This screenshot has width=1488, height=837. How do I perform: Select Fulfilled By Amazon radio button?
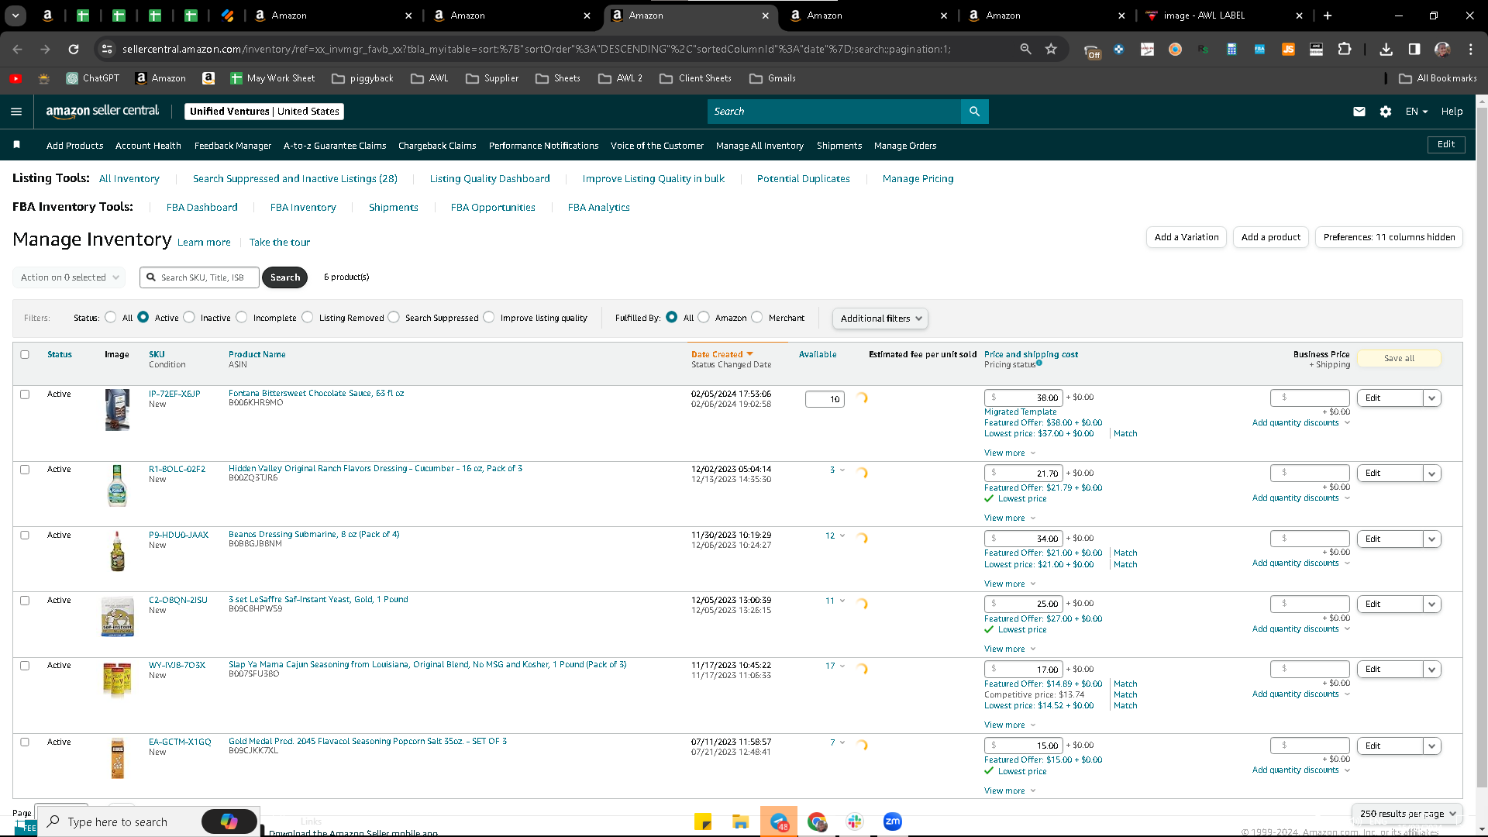coord(704,317)
